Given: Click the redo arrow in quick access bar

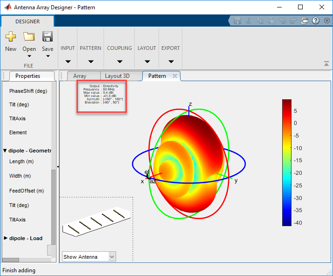Looking at the screenshot, I should pos(293,21).
